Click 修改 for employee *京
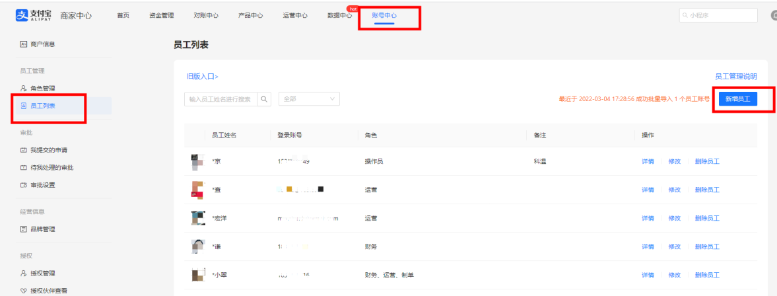 tap(675, 161)
